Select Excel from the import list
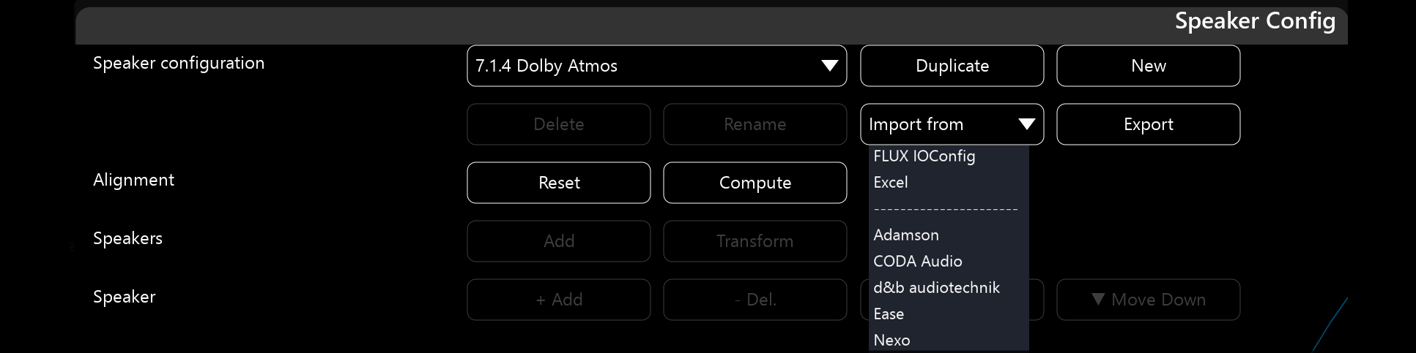 point(891,182)
